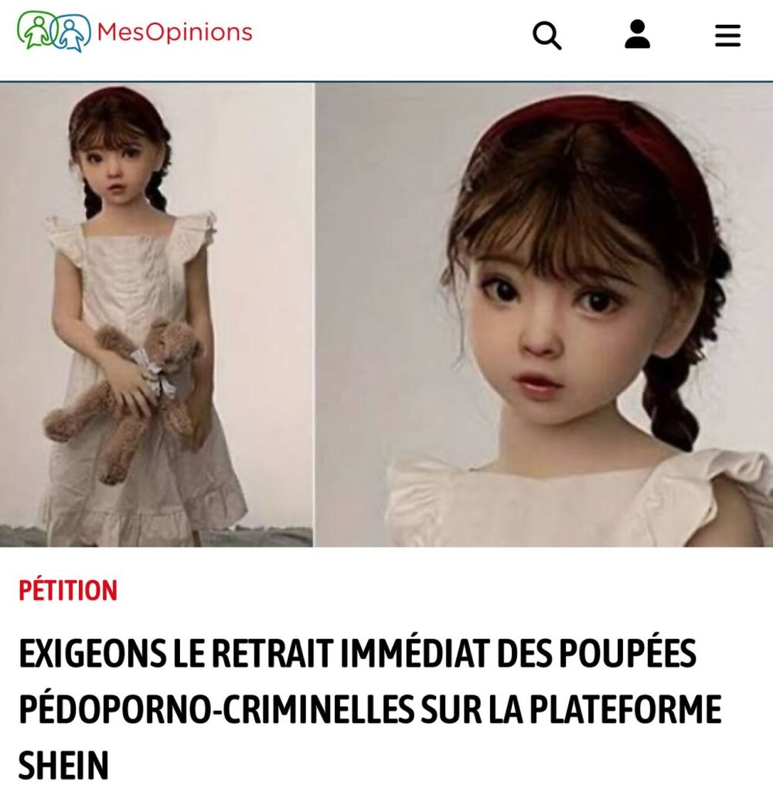
Task: Open the right close-up doll photo
Action: [x=543, y=315]
